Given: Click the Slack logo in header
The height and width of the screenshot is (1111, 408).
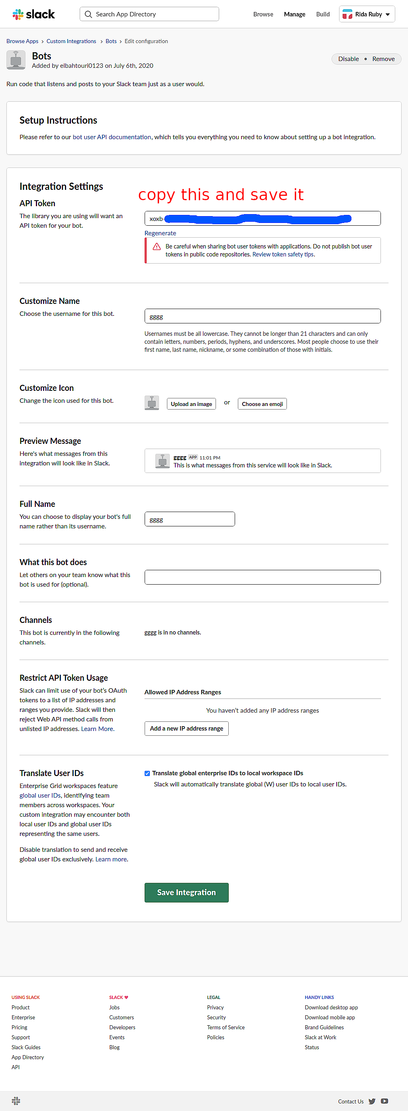Looking at the screenshot, I should pyautogui.click(x=33, y=14).
